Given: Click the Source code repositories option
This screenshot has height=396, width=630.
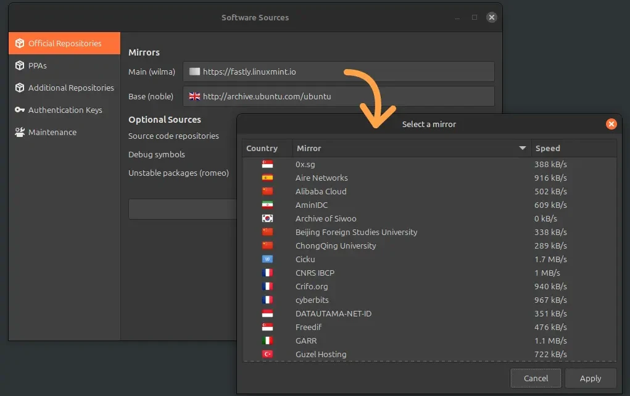Looking at the screenshot, I should 173,136.
